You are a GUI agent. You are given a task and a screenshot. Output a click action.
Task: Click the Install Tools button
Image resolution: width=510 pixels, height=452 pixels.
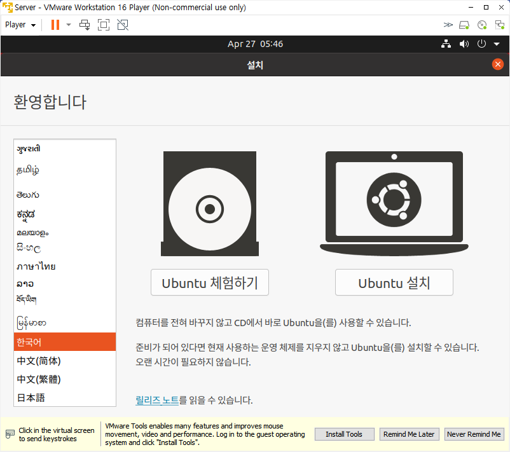tap(344, 434)
